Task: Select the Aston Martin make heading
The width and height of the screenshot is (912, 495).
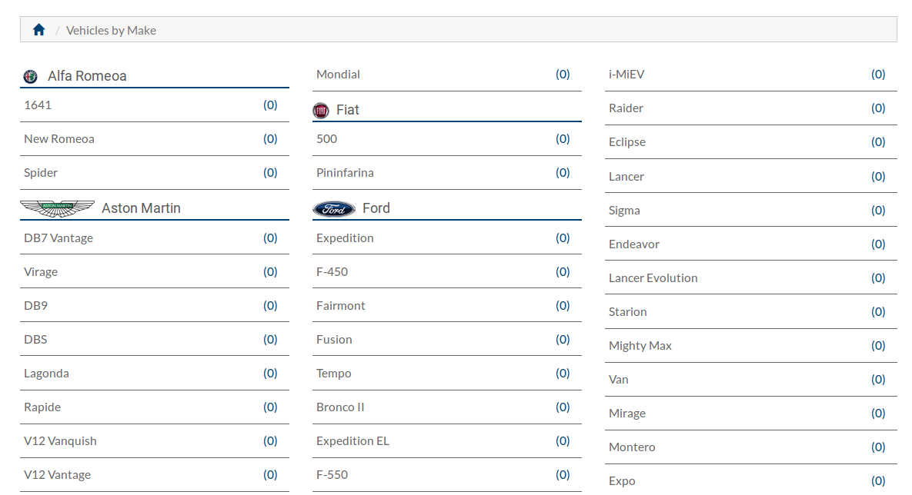Action: (141, 208)
